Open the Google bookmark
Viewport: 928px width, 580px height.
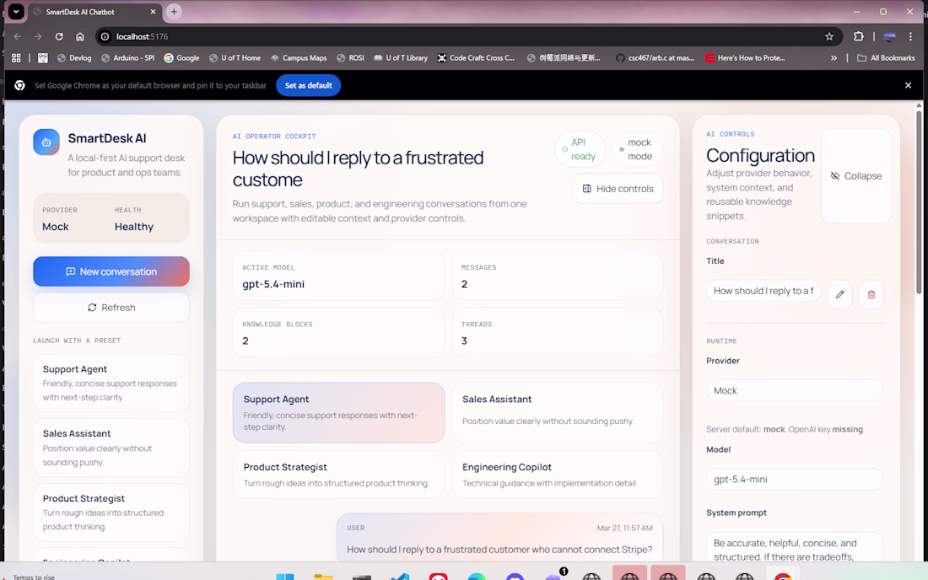click(181, 58)
